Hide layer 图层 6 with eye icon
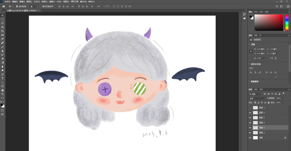This screenshot has width=291, height=151. pyautogui.click(x=250, y=123)
